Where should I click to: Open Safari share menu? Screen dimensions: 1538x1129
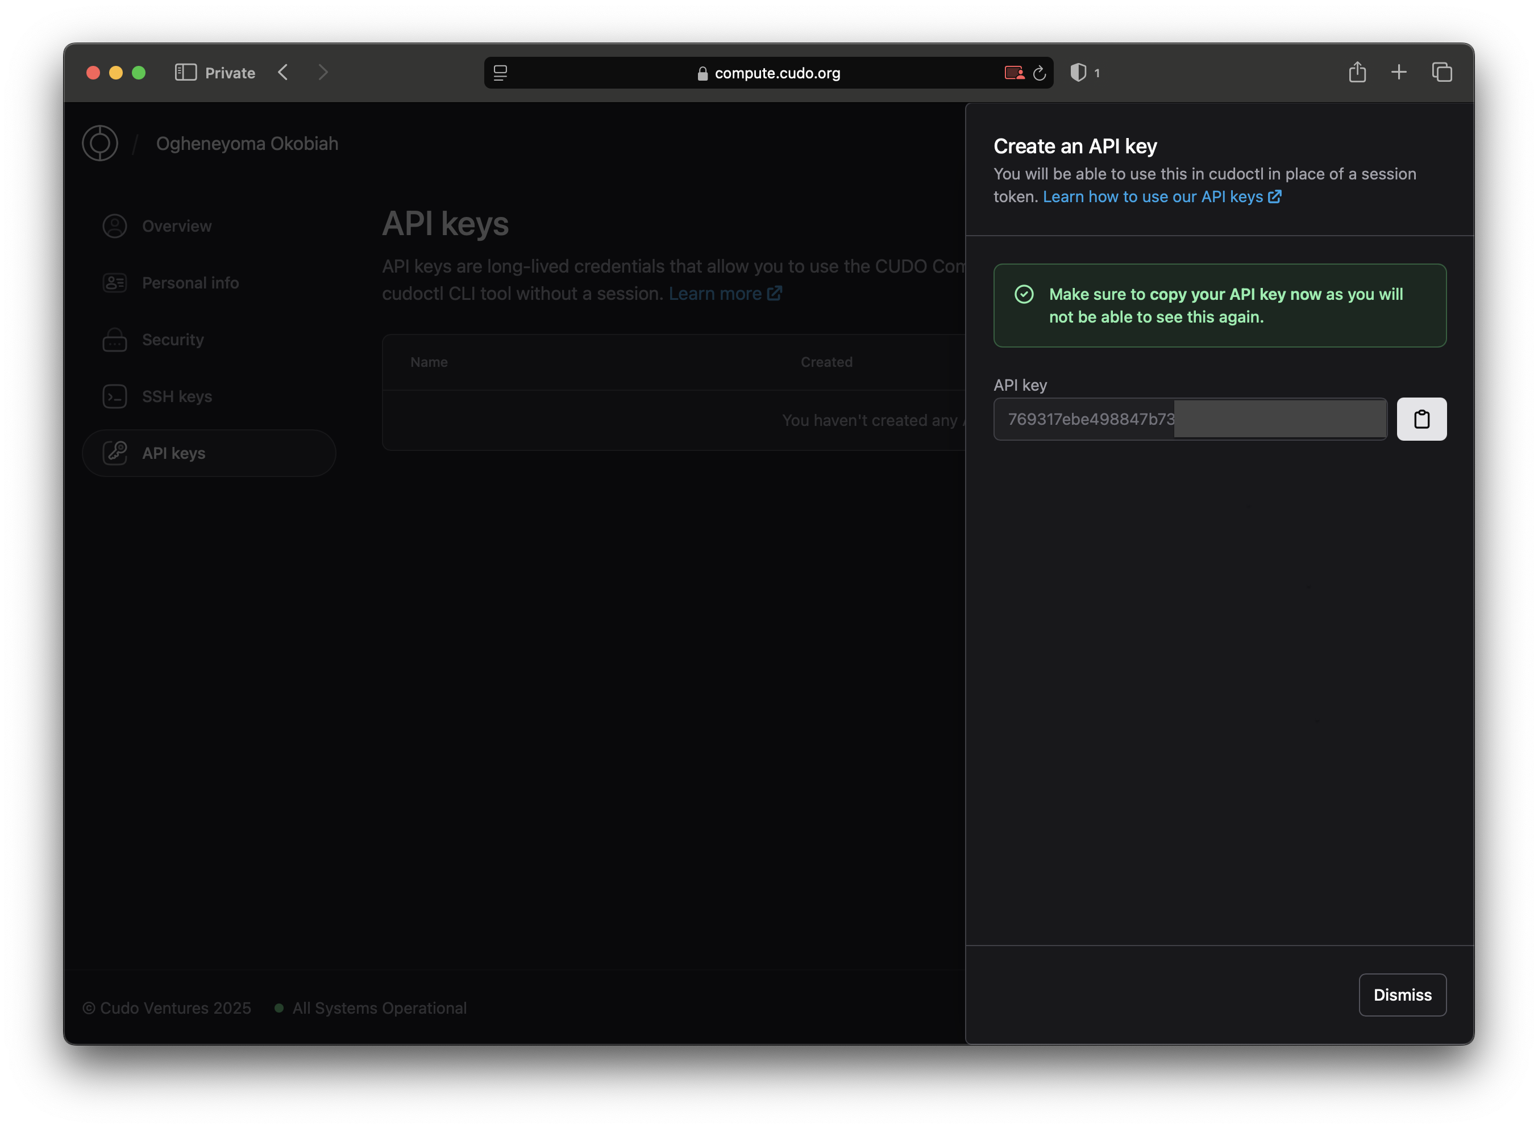pyautogui.click(x=1357, y=72)
